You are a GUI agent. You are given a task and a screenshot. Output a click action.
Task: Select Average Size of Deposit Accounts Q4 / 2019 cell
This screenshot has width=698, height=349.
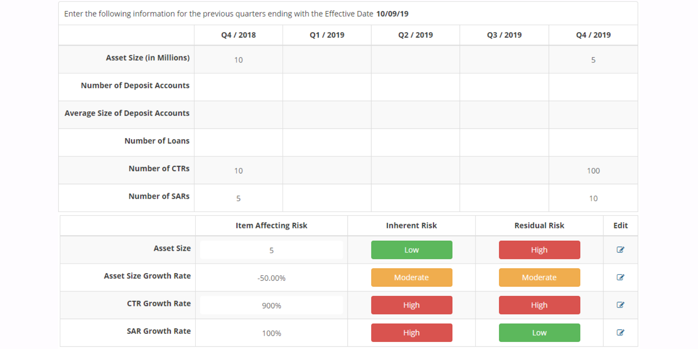coord(593,115)
